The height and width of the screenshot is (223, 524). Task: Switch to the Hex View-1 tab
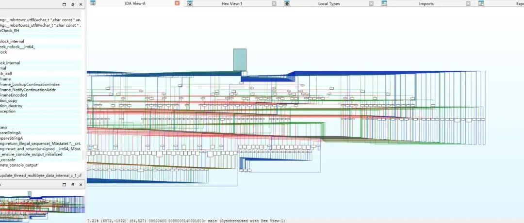tap(232, 3)
